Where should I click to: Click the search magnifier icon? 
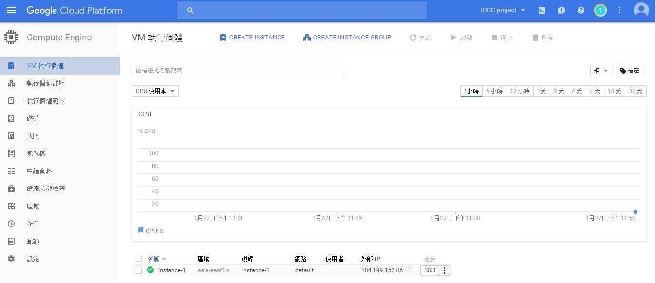click(190, 10)
